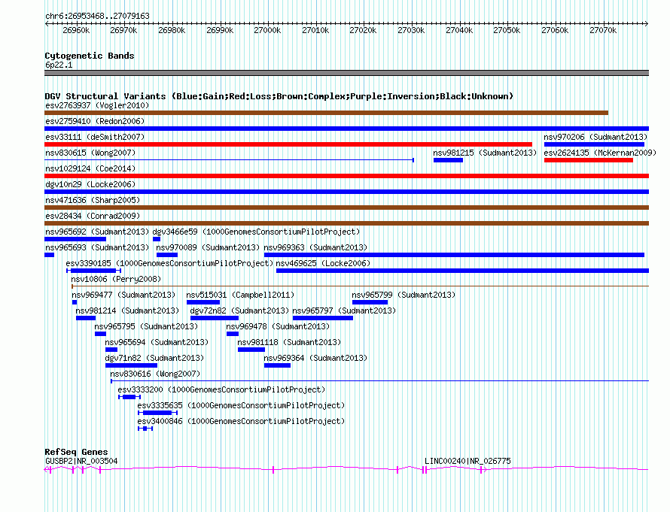The height and width of the screenshot is (512, 670).
Task: Click the esv2763937 (Vogler2010) variant label
Action: point(97,105)
